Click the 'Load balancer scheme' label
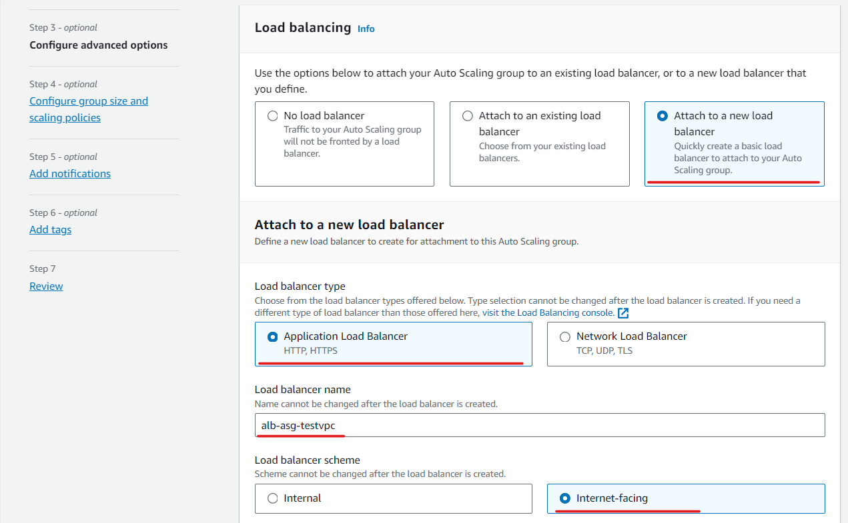The width and height of the screenshot is (848, 523). click(x=308, y=460)
